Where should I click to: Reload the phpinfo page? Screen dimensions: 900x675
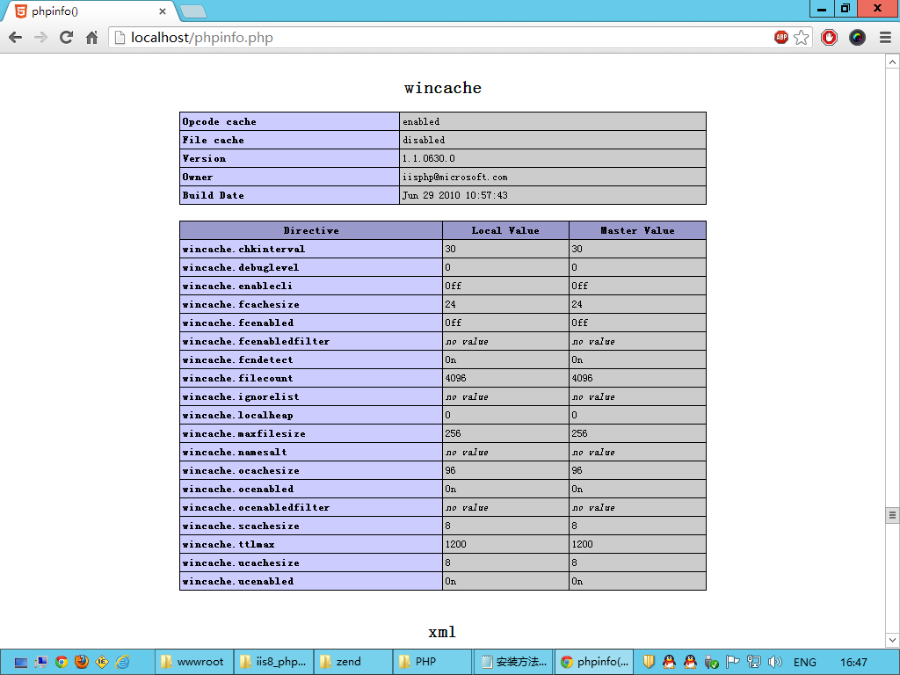point(67,38)
